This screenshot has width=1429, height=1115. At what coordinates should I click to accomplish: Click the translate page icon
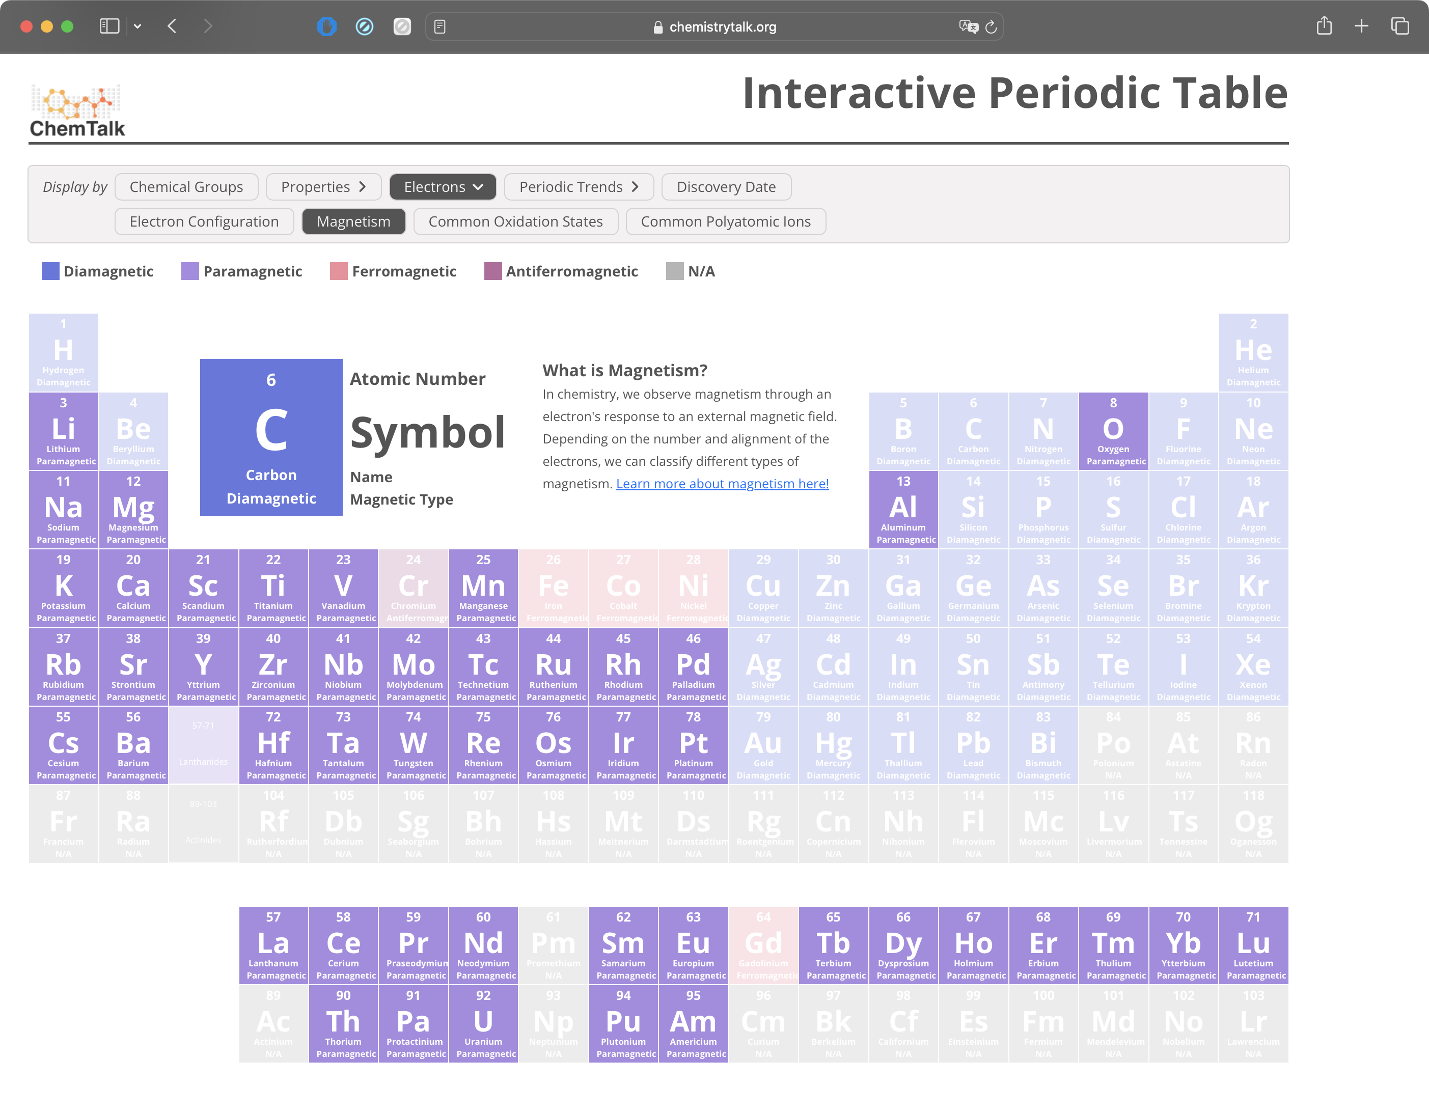click(969, 26)
